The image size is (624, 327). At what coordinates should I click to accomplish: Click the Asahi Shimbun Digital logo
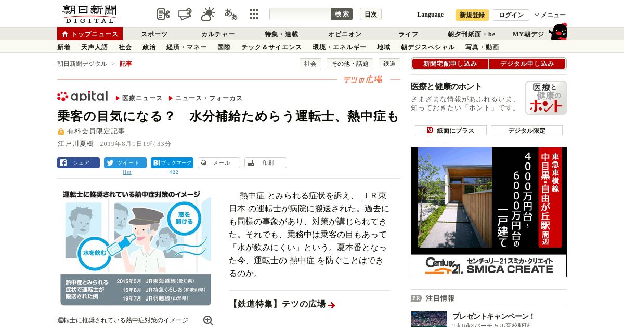pos(90,14)
